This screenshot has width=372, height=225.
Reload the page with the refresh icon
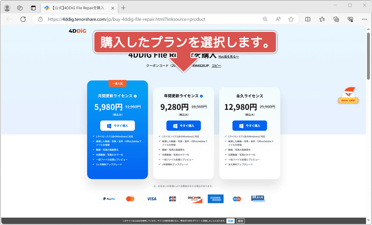(x=23, y=19)
